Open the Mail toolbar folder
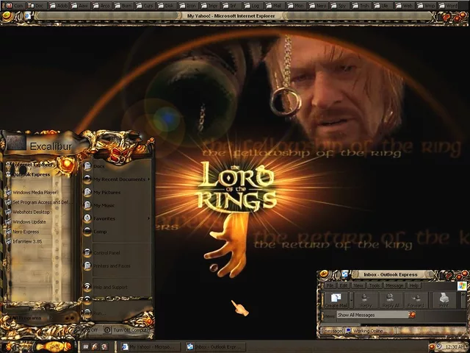Screen dimensions: 470x353 coord(273,5)
